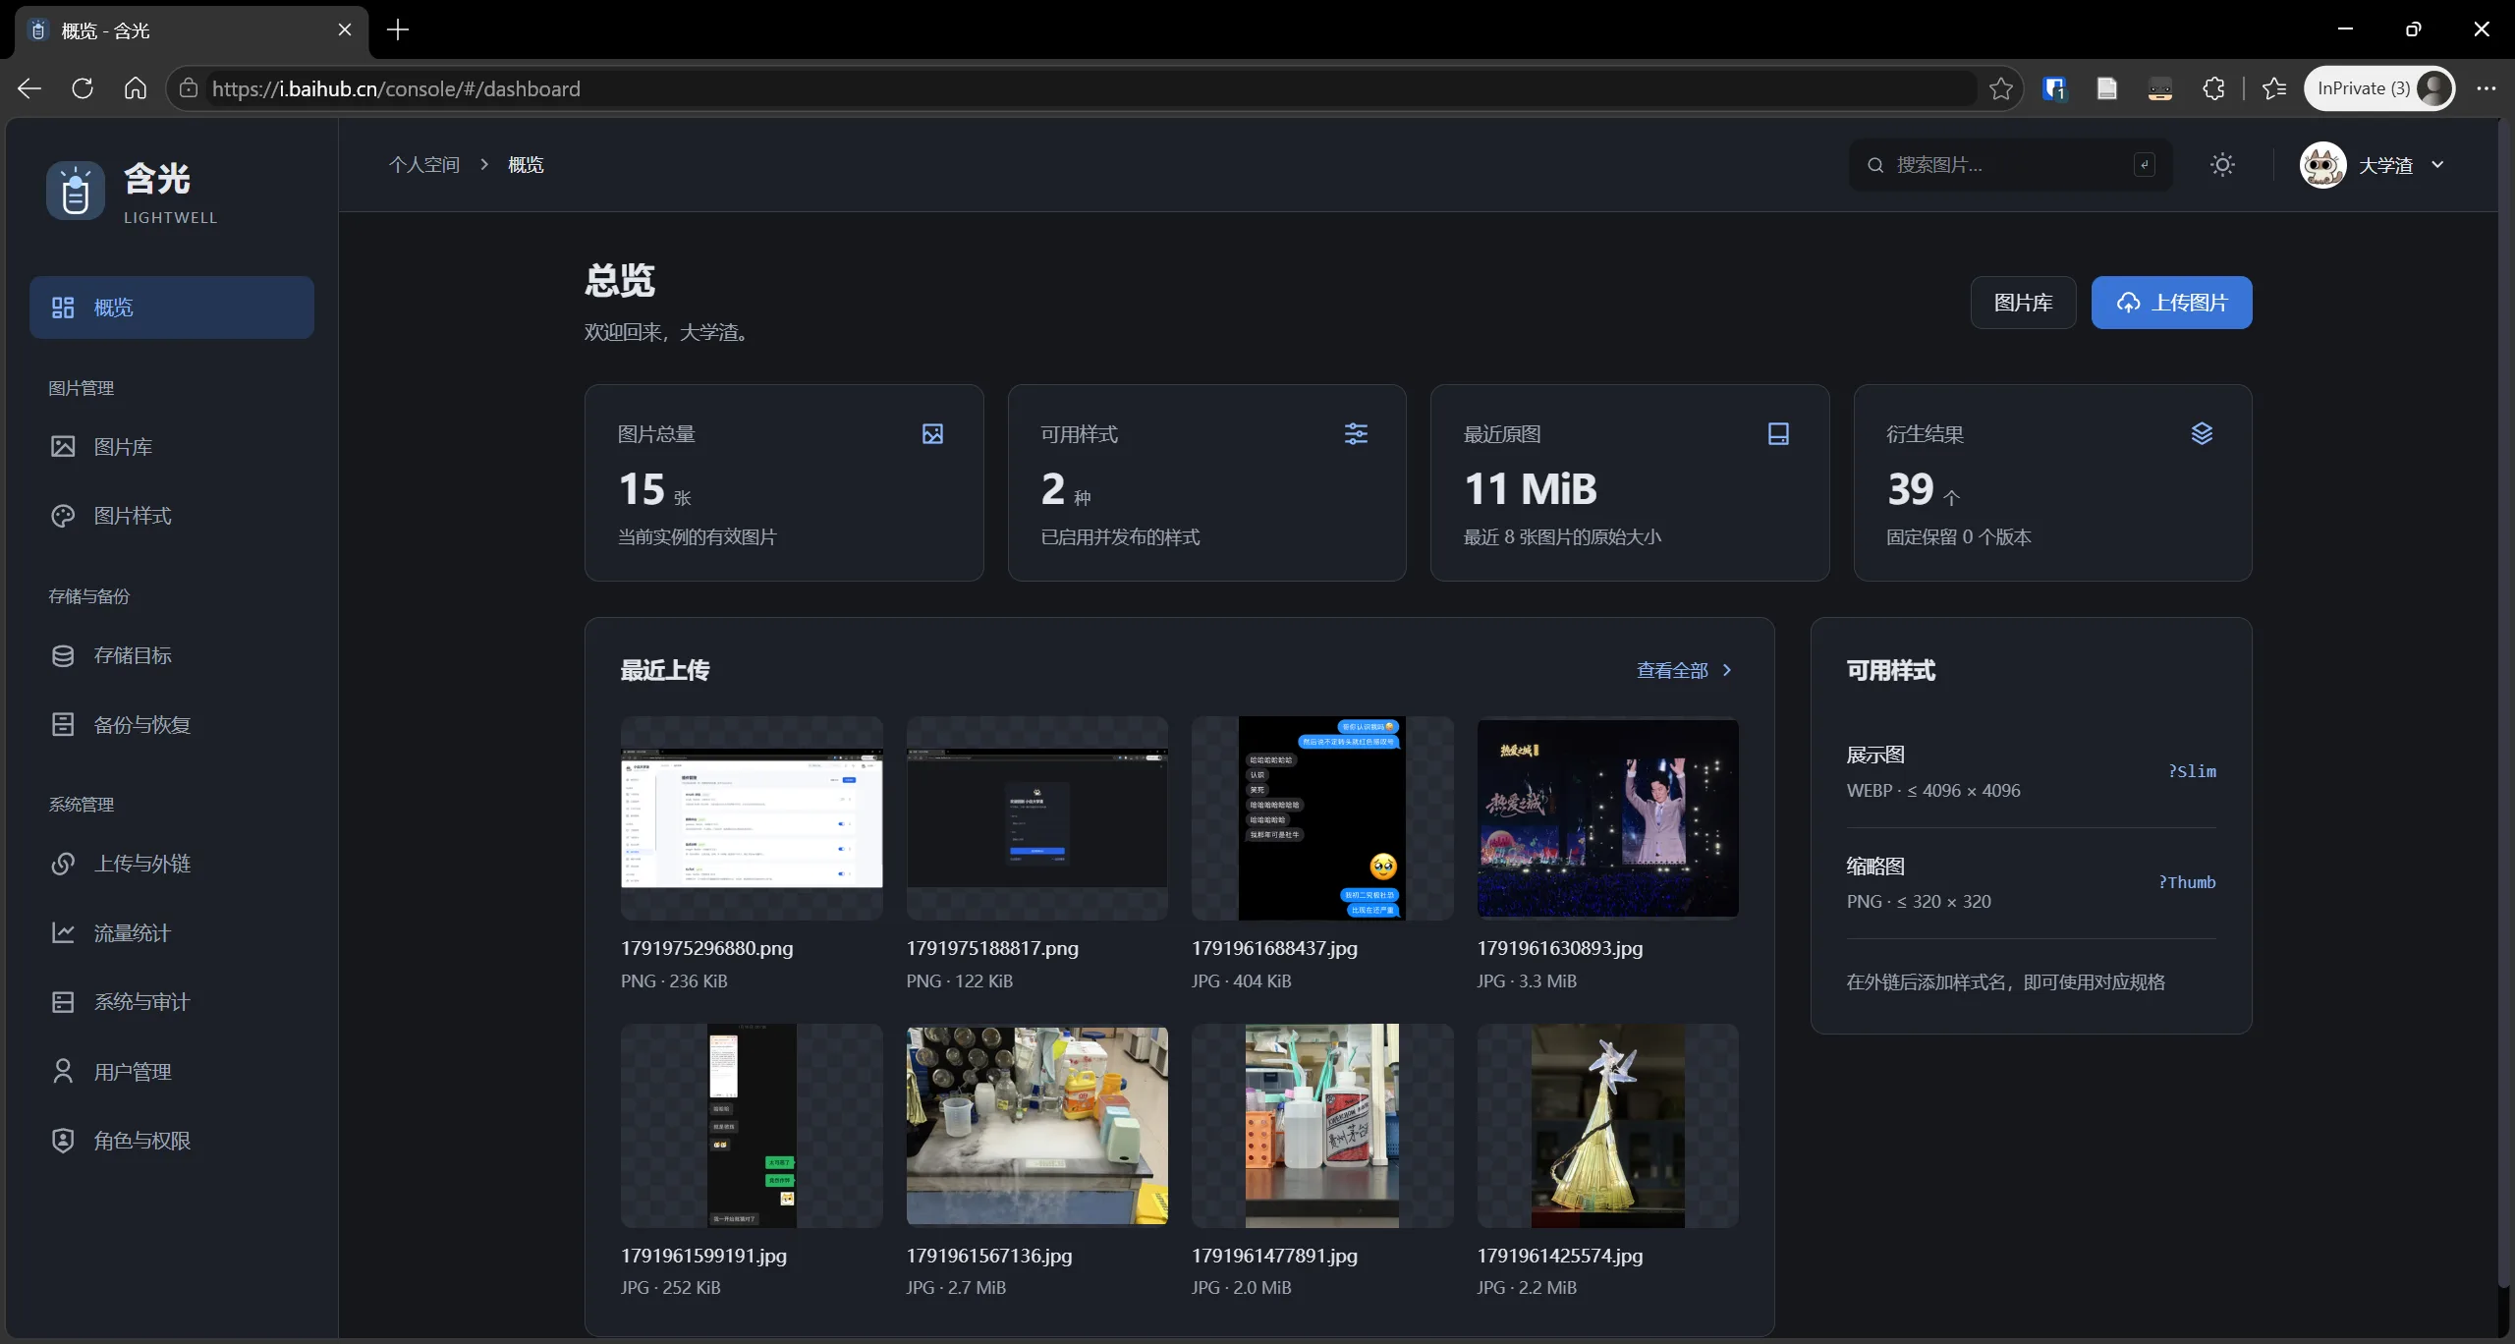Screen dimensions: 2515x1344
Task: Open the 存储目标 sidebar page
Action: (x=172, y=655)
